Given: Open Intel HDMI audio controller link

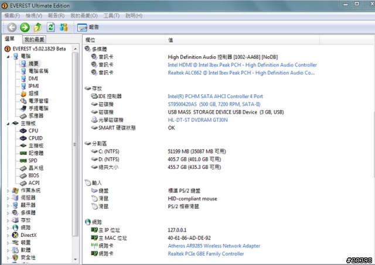Looking at the screenshot, I should click(242, 65).
